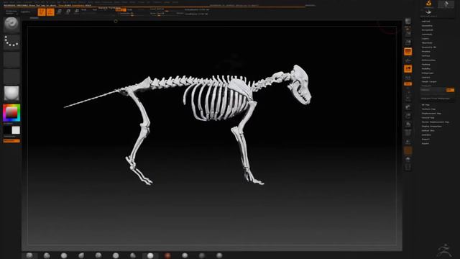Open the material sphere selector on left shelf

pos(11,93)
